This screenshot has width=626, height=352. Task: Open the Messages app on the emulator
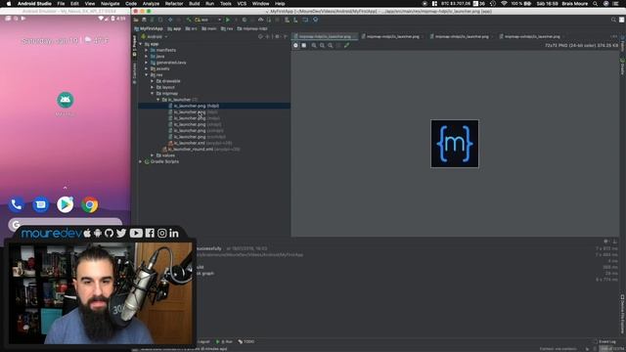click(x=41, y=204)
